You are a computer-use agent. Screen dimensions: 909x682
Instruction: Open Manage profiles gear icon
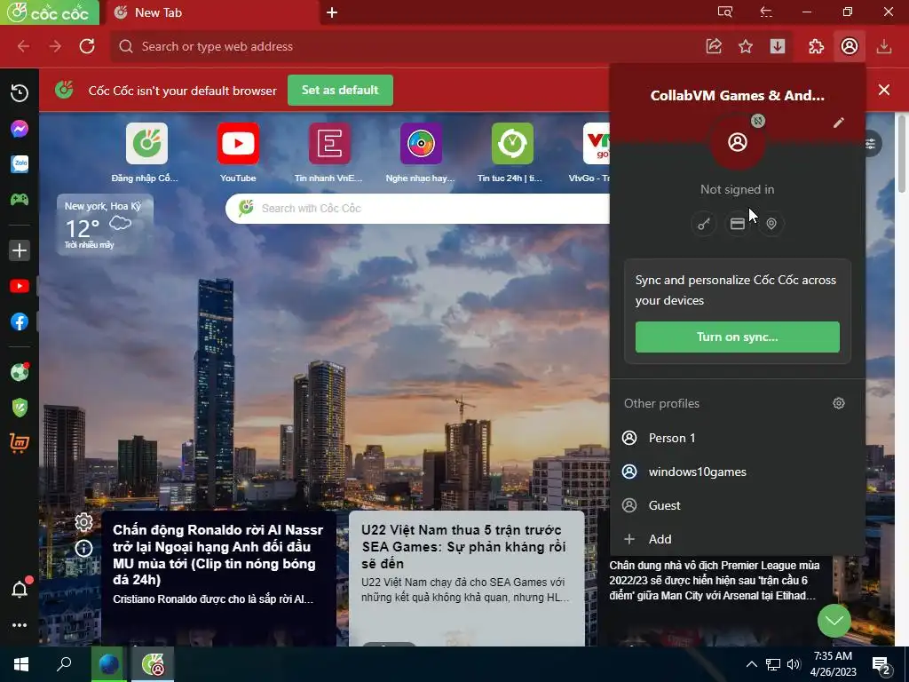pyautogui.click(x=838, y=403)
